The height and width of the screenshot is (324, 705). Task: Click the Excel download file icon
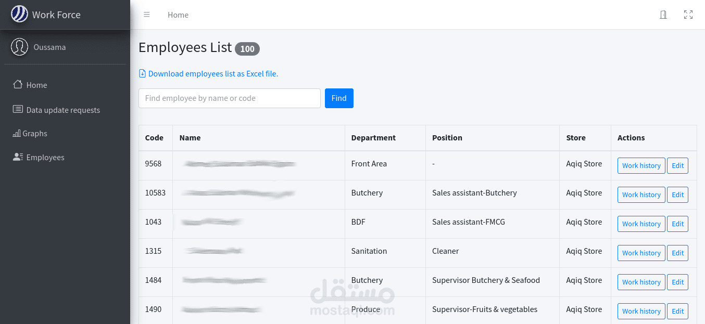pyautogui.click(x=142, y=73)
